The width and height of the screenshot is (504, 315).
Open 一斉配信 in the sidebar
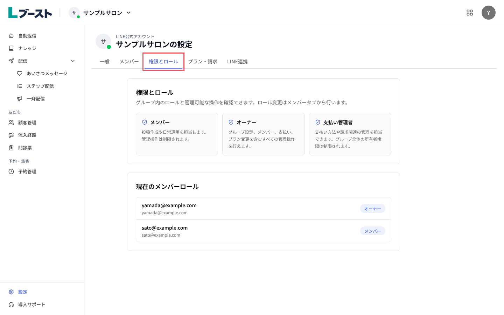46,99
